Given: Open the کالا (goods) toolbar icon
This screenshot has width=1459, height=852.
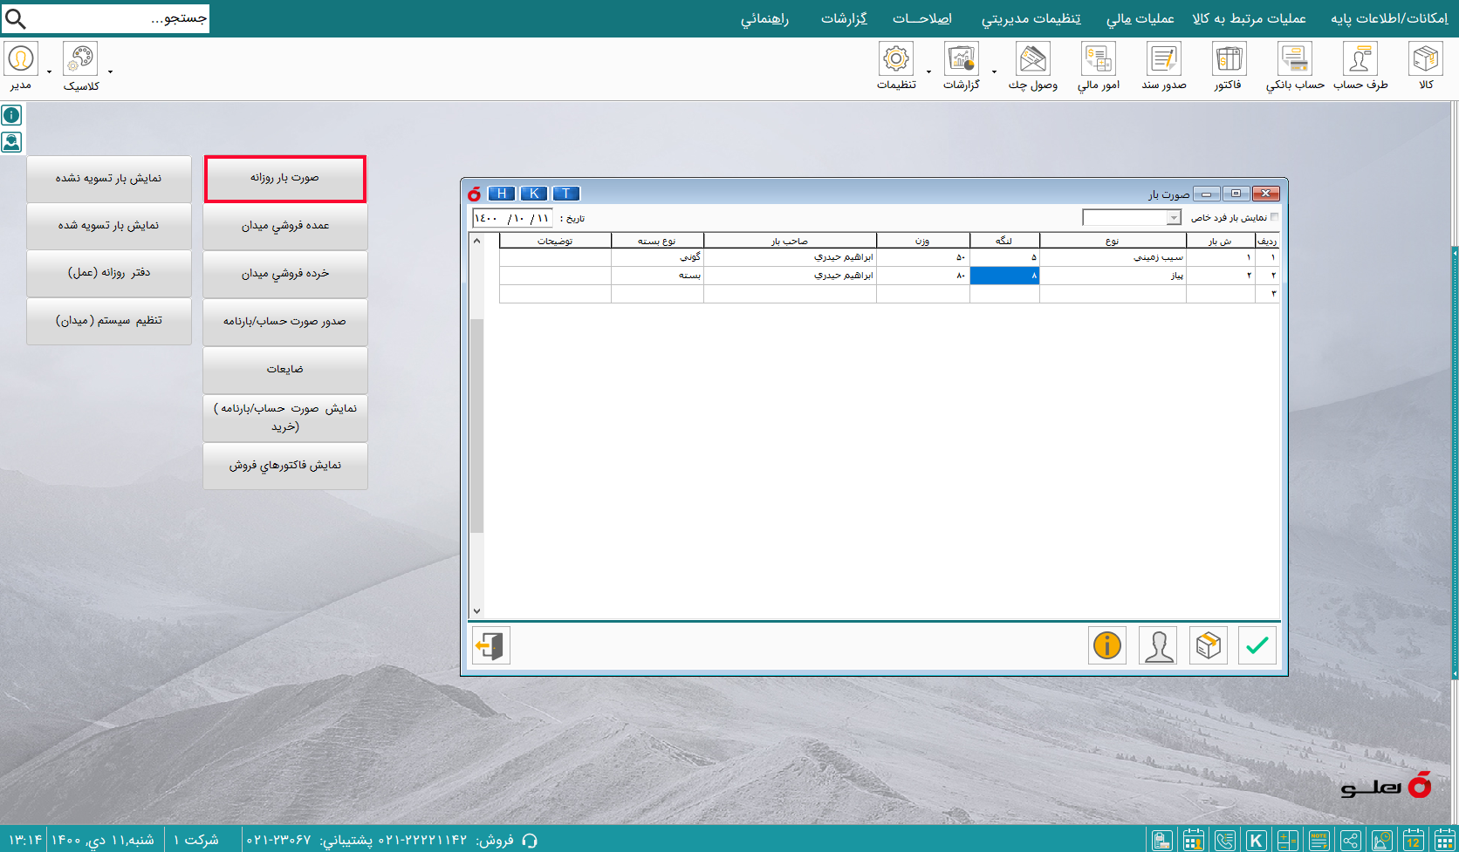Looking at the screenshot, I should click(x=1426, y=65).
